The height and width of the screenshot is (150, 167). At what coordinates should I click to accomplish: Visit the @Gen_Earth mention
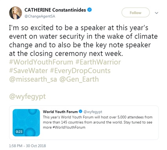(x=79, y=79)
